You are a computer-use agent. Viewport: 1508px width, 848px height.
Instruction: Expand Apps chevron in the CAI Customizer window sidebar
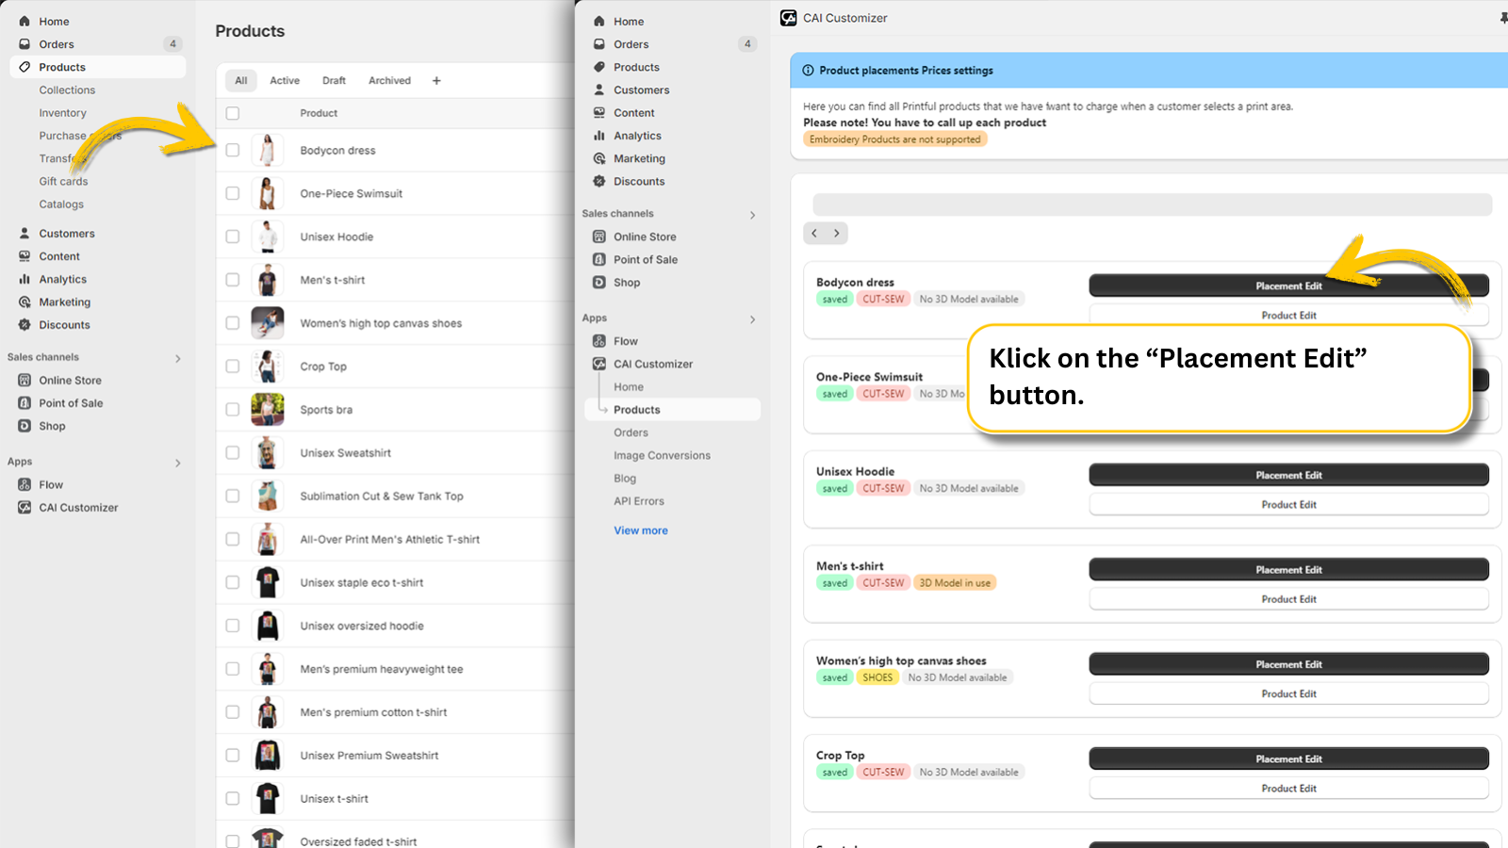752,319
